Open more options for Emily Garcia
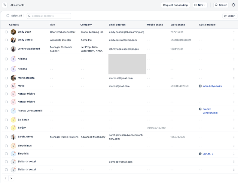The image size is (238, 183). click(234, 40)
